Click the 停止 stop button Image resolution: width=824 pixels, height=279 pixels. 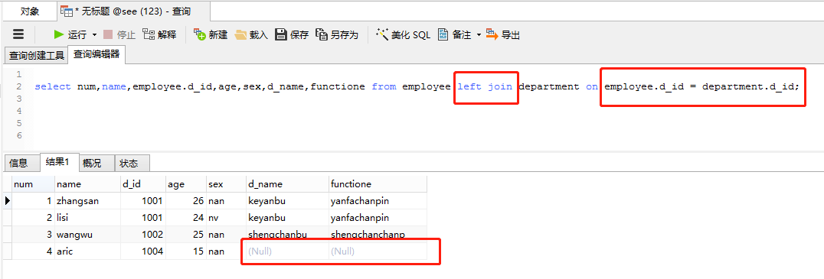point(119,34)
